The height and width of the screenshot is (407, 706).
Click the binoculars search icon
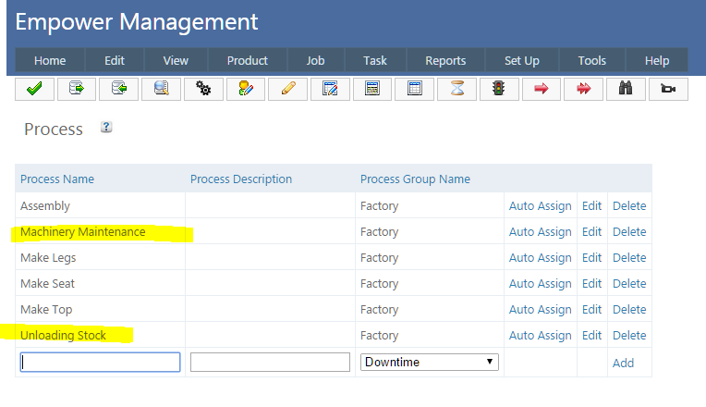626,89
